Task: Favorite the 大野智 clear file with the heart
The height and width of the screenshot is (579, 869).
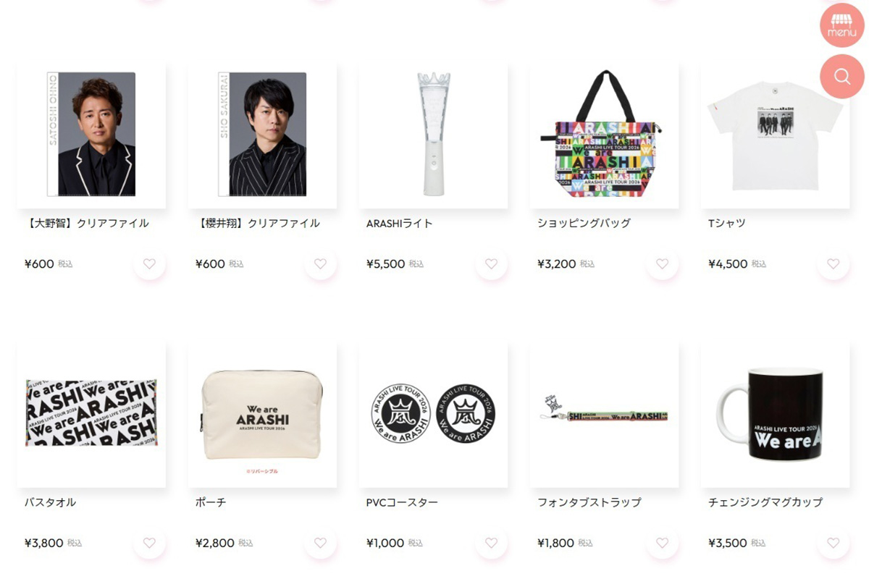Action: coord(149,264)
